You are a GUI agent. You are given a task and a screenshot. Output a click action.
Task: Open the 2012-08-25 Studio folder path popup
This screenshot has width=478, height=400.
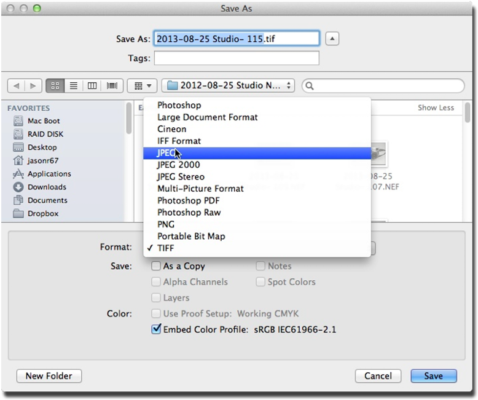tap(228, 86)
